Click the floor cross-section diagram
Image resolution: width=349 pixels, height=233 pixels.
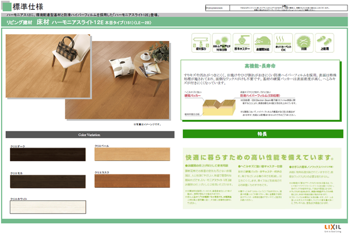[219, 108]
